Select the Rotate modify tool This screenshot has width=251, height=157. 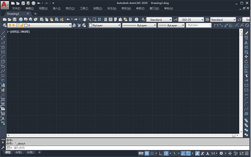pos(246,62)
